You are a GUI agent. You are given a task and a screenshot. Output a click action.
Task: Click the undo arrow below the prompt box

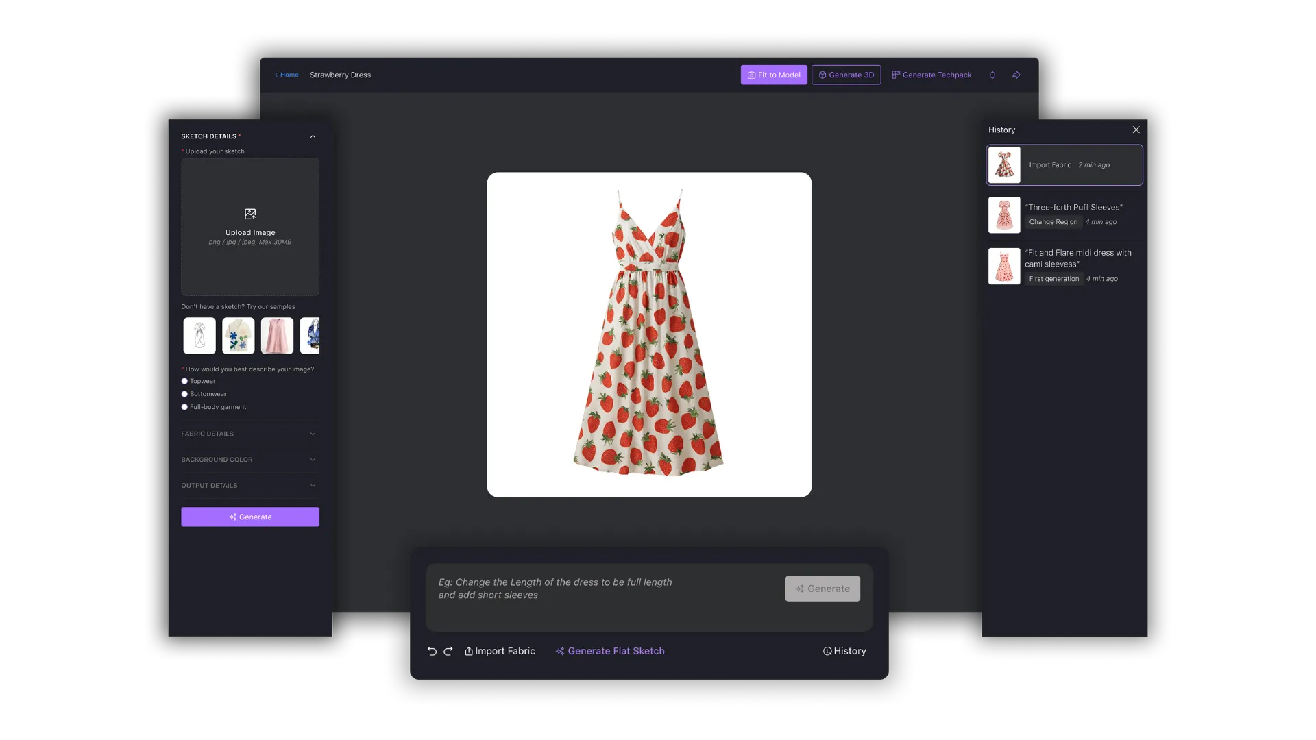pyautogui.click(x=432, y=651)
